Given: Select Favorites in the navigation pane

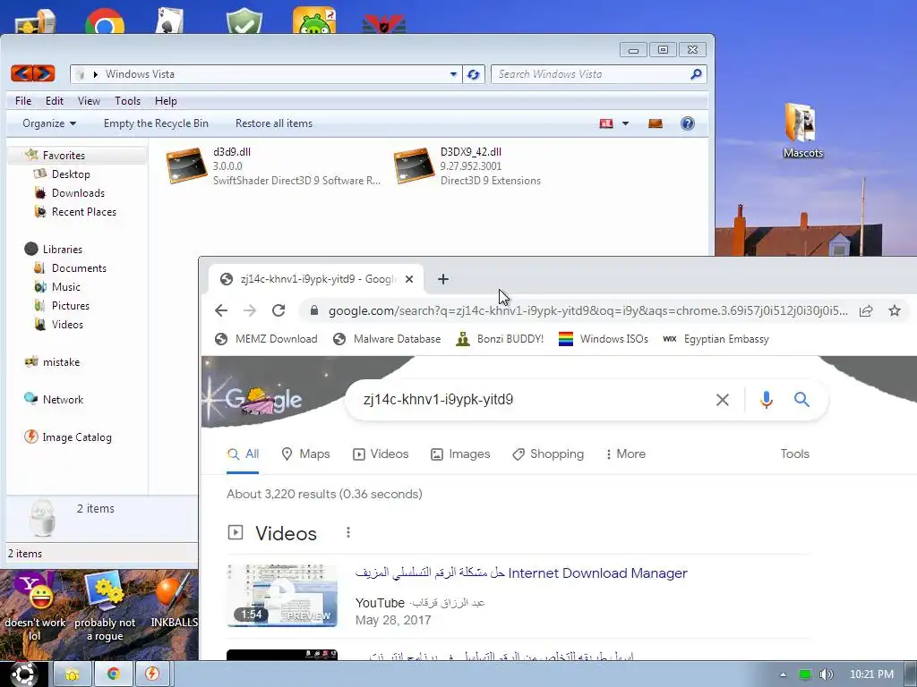Looking at the screenshot, I should 64,156.
